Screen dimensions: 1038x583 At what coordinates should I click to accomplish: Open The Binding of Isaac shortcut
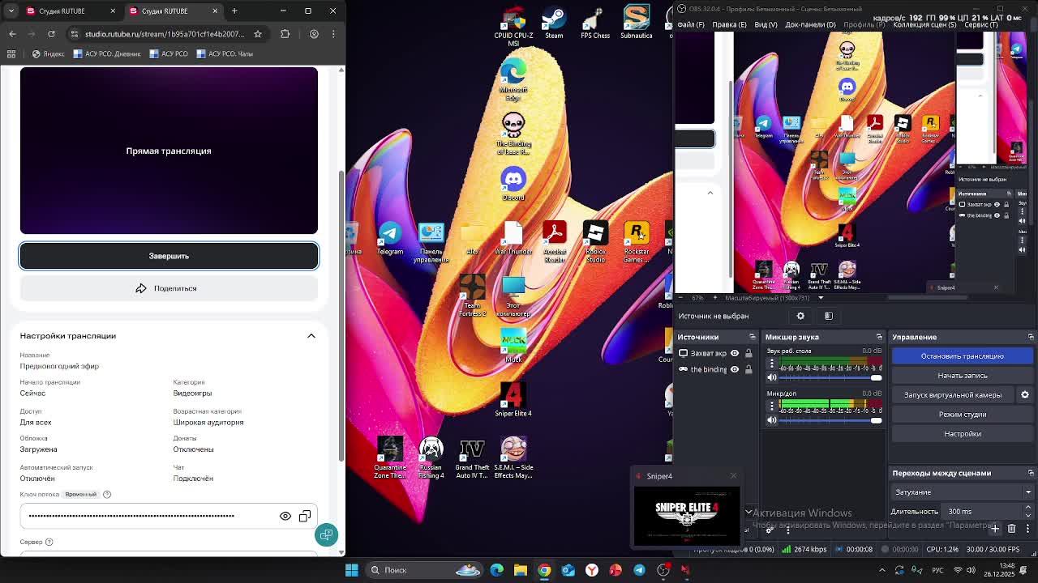click(x=513, y=134)
